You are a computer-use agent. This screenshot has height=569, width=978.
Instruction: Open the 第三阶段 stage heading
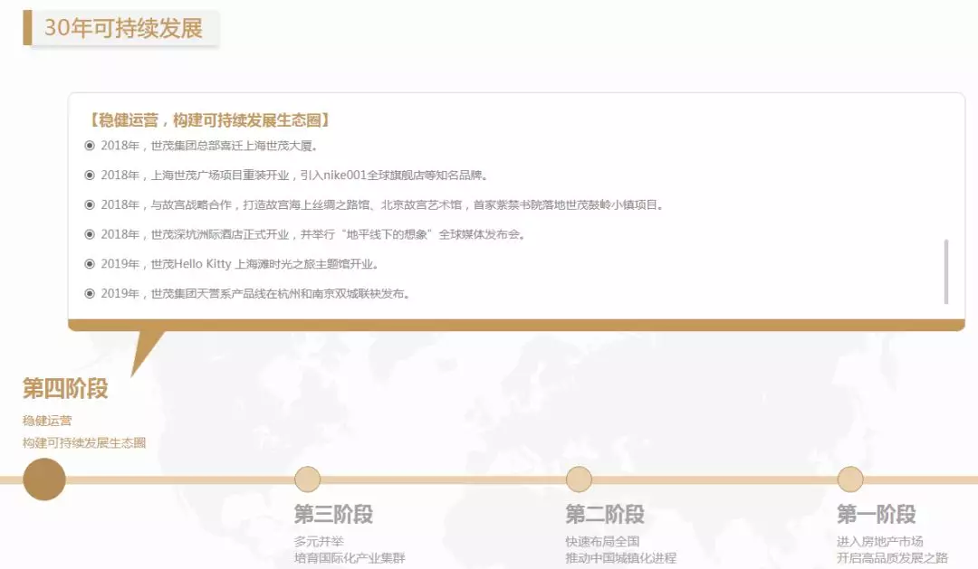[x=333, y=515]
